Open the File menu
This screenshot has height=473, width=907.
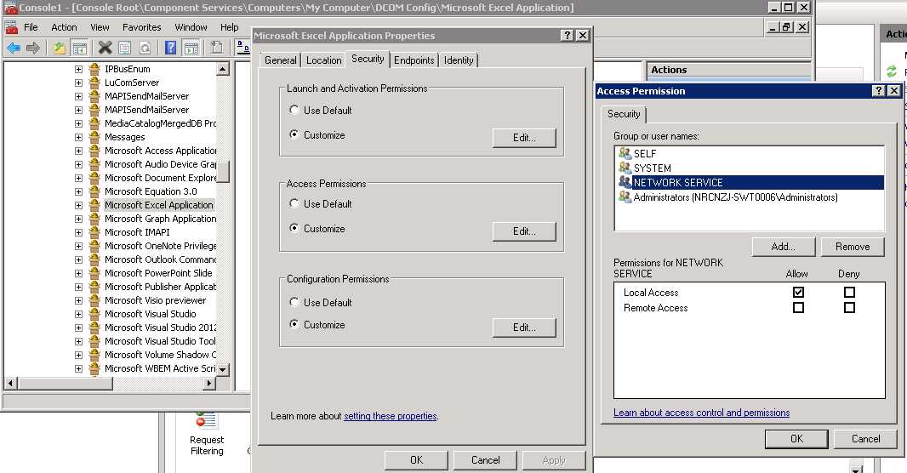31,27
